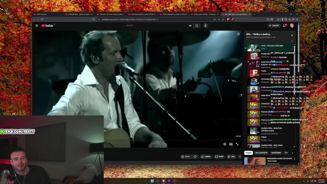Open a new browser tab

point(254,14)
